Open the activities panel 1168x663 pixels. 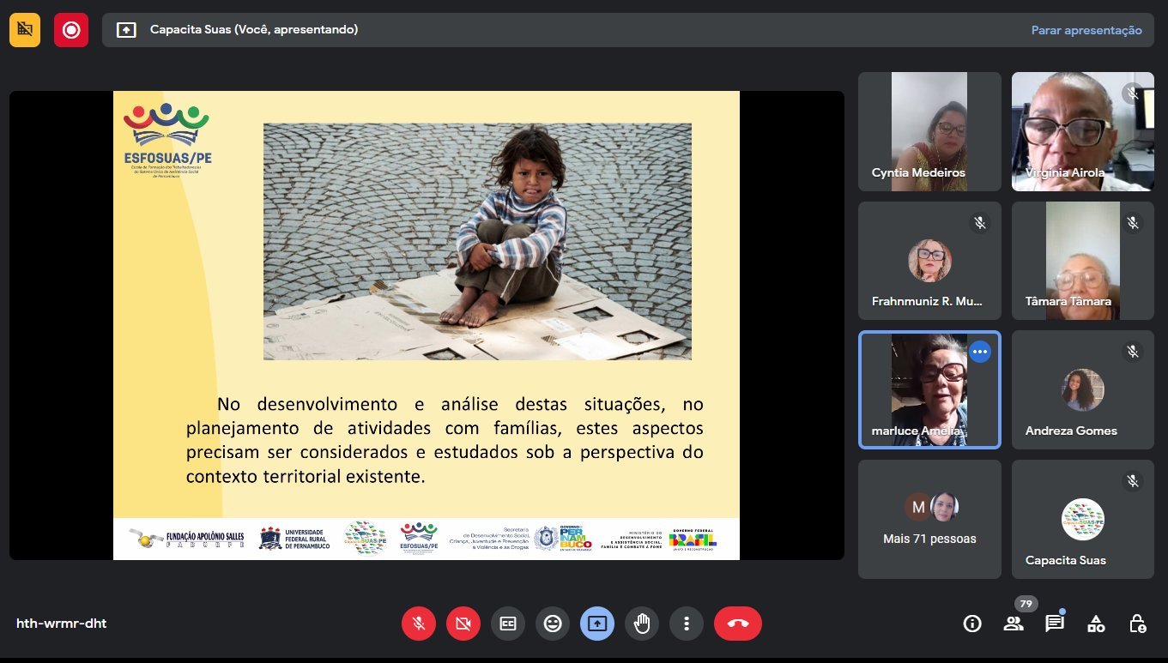(1096, 624)
